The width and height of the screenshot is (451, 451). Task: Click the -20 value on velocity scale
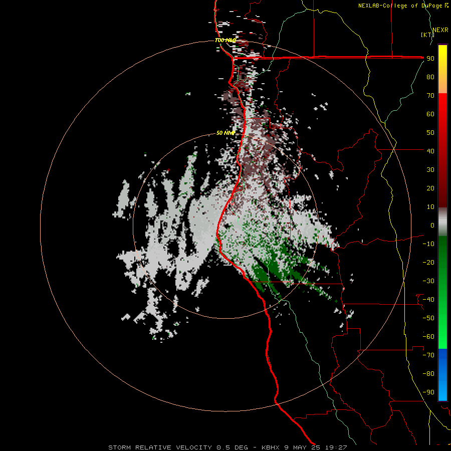coord(428,263)
